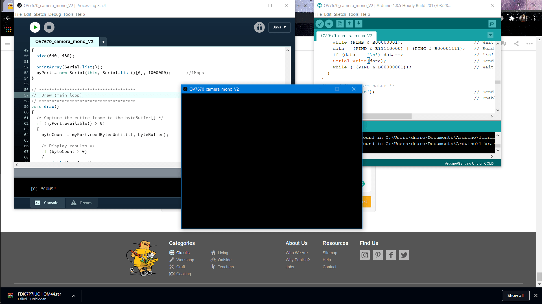The height and width of the screenshot is (304, 542).
Task: Click the Arduino New sketch icon
Action: (x=340, y=24)
